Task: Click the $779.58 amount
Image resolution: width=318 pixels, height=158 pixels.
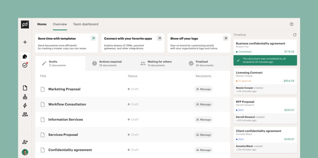Action: pos(289,52)
